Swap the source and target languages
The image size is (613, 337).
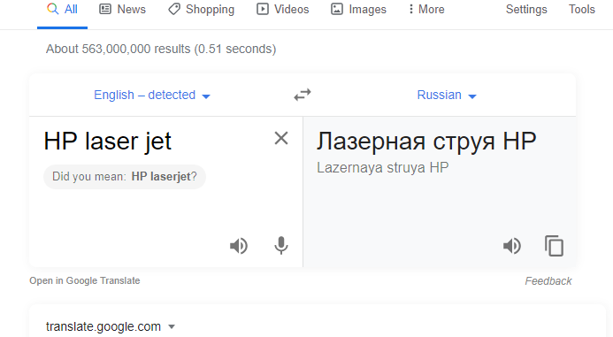coord(303,95)
